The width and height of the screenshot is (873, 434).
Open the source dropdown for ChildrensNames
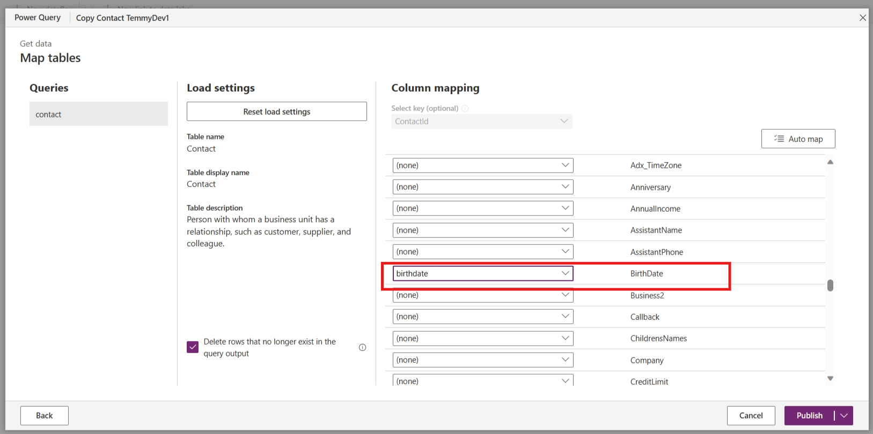pos(483,338)
